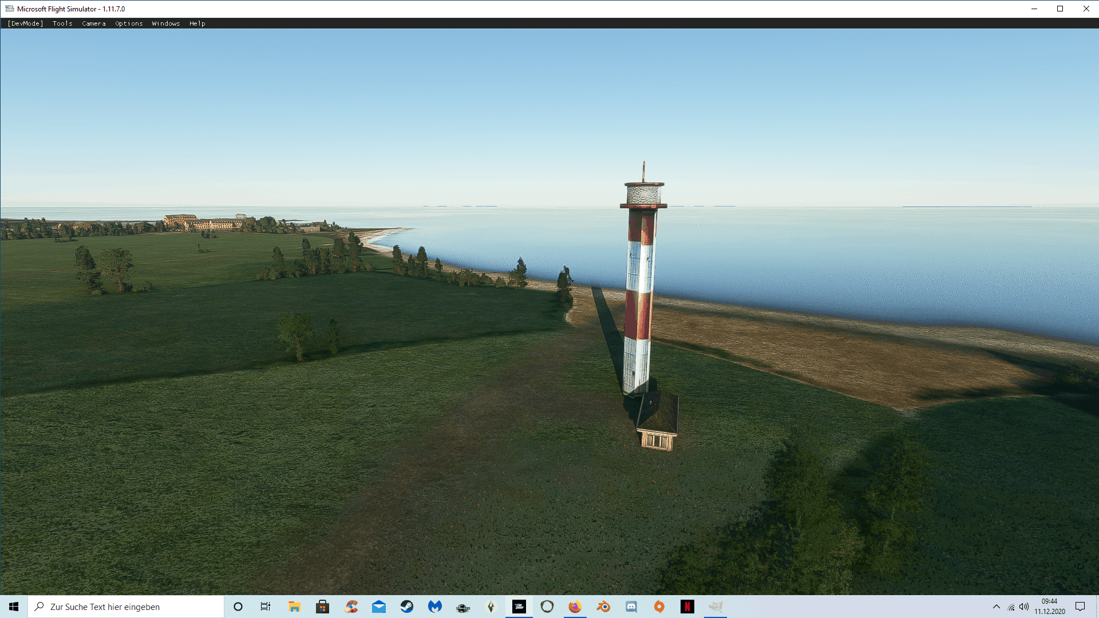Screen dimensions: 1099x618
Task: Show hidden system tray icons
Action: click(997, 607)
